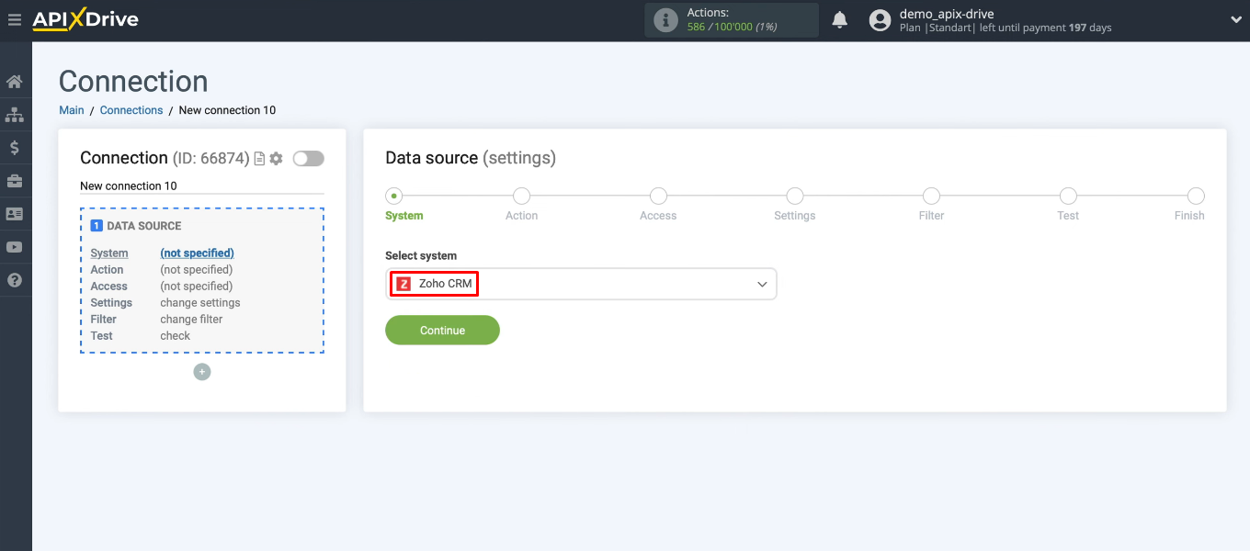Select the connections hierarchy icon in sidebar

(15, 114)
